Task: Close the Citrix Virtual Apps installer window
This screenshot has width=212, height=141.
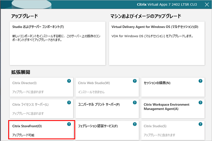Action: click(207, 5)
